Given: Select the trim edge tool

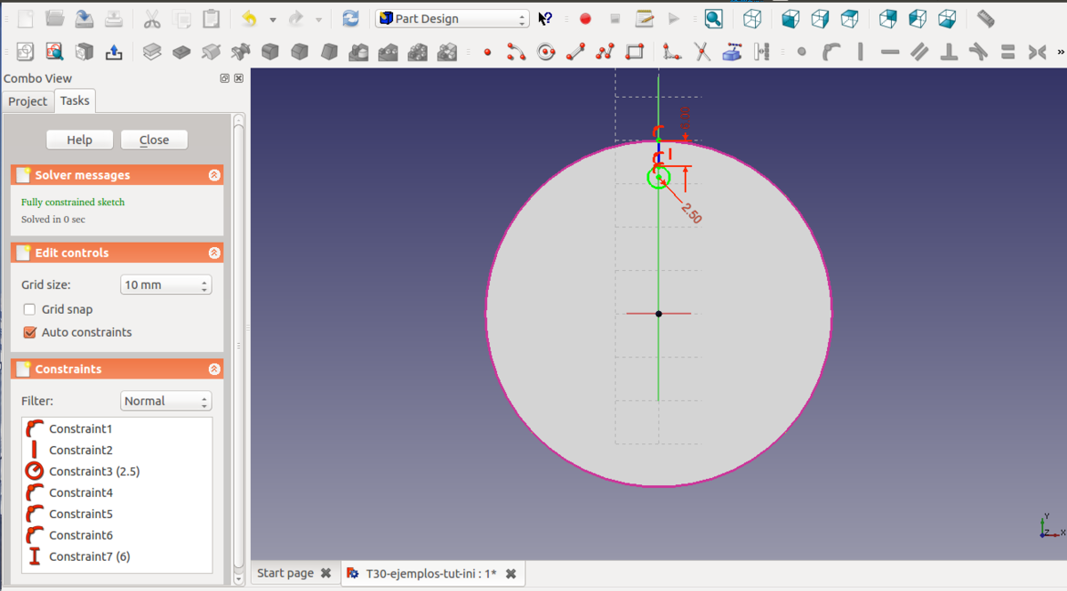Looking at the screenshot, I should pos(702,52).
